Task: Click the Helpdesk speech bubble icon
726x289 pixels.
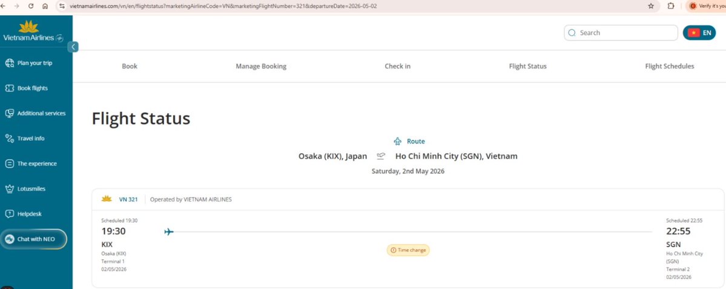Action: (9, 214)
